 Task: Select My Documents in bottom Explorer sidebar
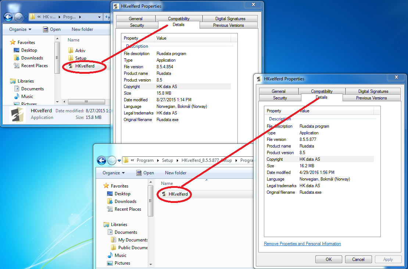129,240
